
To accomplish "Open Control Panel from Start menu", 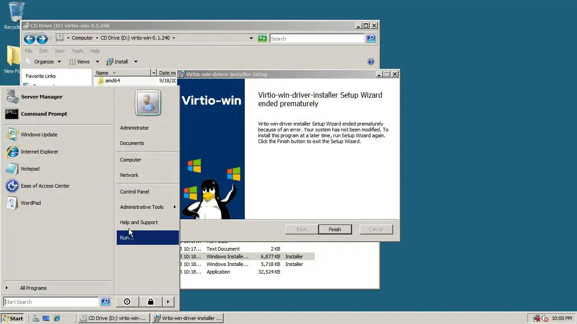I will click(x=134, y=192).
